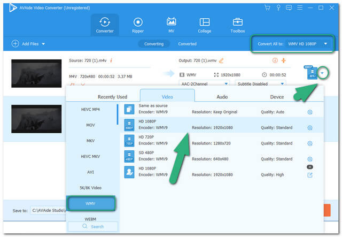Viewport: 342px width, 237px height.
Task: Rename output file with pencil icon
Action: click(x=221, y=60)
